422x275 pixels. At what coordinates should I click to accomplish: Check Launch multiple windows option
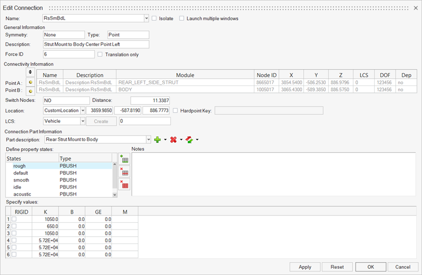pyautogui.click(x=182, y=19)
